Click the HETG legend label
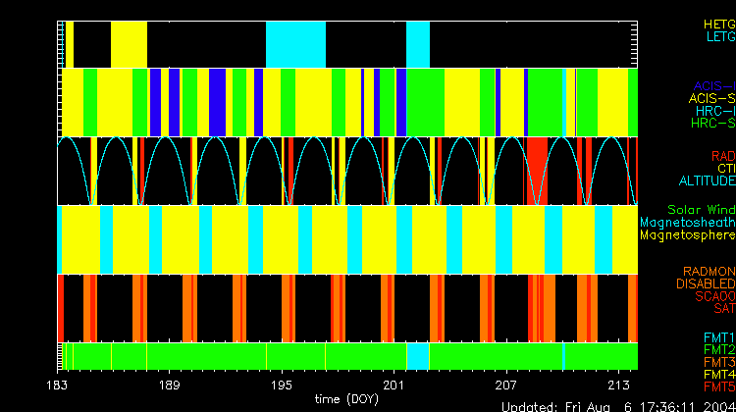 [x=717, y=23]
